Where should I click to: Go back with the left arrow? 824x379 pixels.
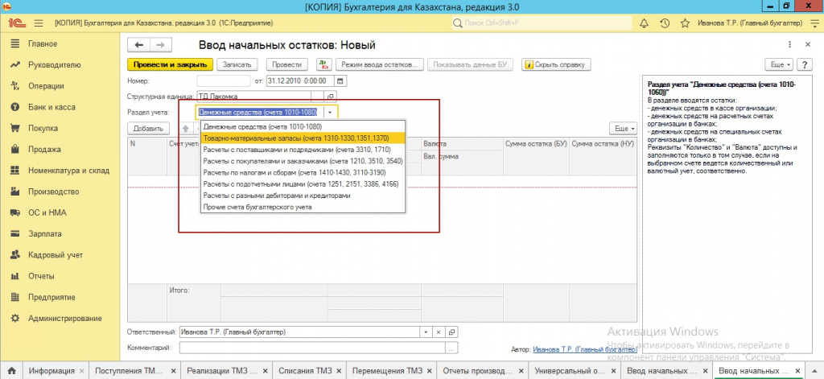click(138, 46)
